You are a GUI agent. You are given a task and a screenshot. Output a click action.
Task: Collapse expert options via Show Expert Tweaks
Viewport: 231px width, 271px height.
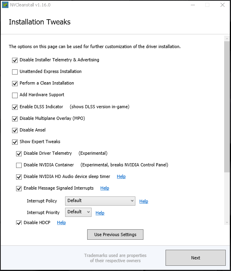point(15,142)
